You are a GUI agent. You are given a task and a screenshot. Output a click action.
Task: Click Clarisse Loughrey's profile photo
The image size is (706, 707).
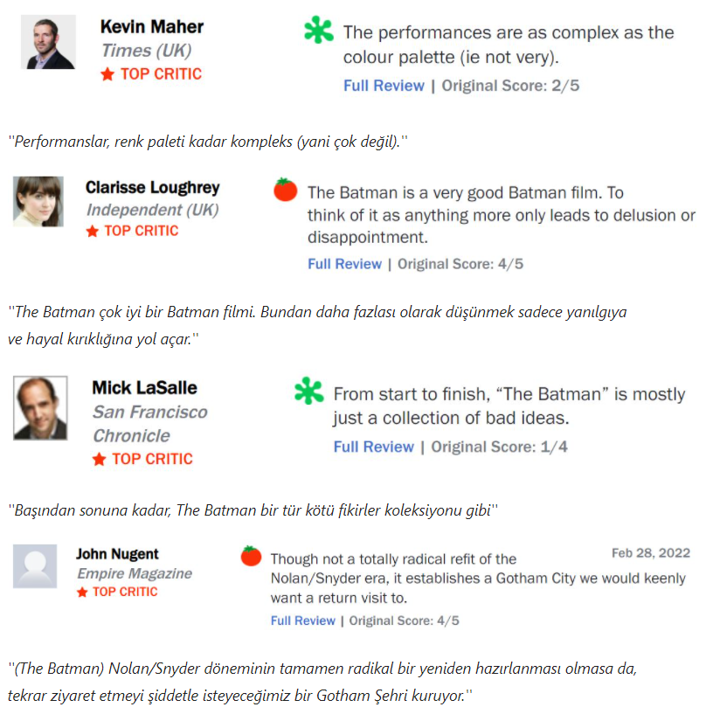pos(38,202)
